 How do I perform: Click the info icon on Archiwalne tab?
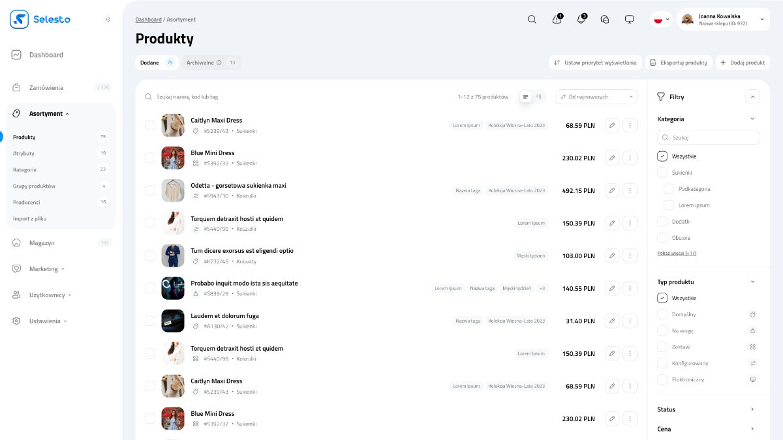219,63
